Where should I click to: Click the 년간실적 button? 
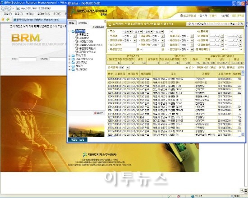pyautogui.click(x=201, y=24)
